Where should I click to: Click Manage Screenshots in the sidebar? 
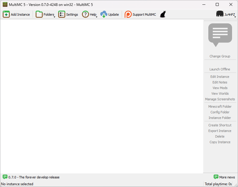pos(220,99)
